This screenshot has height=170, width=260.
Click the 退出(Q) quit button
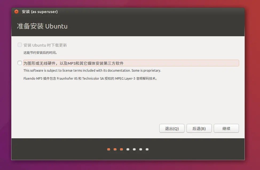coord(172,128)
